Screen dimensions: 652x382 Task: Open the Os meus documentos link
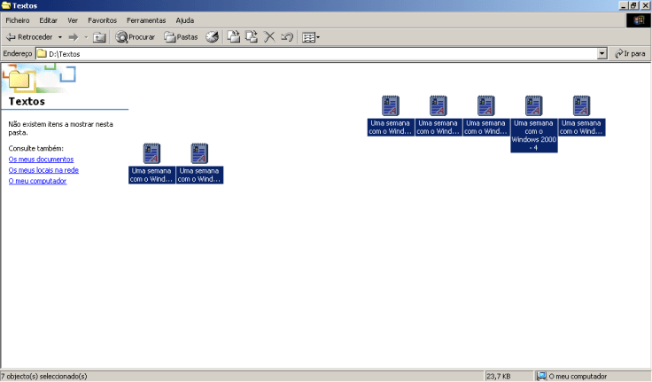[41, 160]
